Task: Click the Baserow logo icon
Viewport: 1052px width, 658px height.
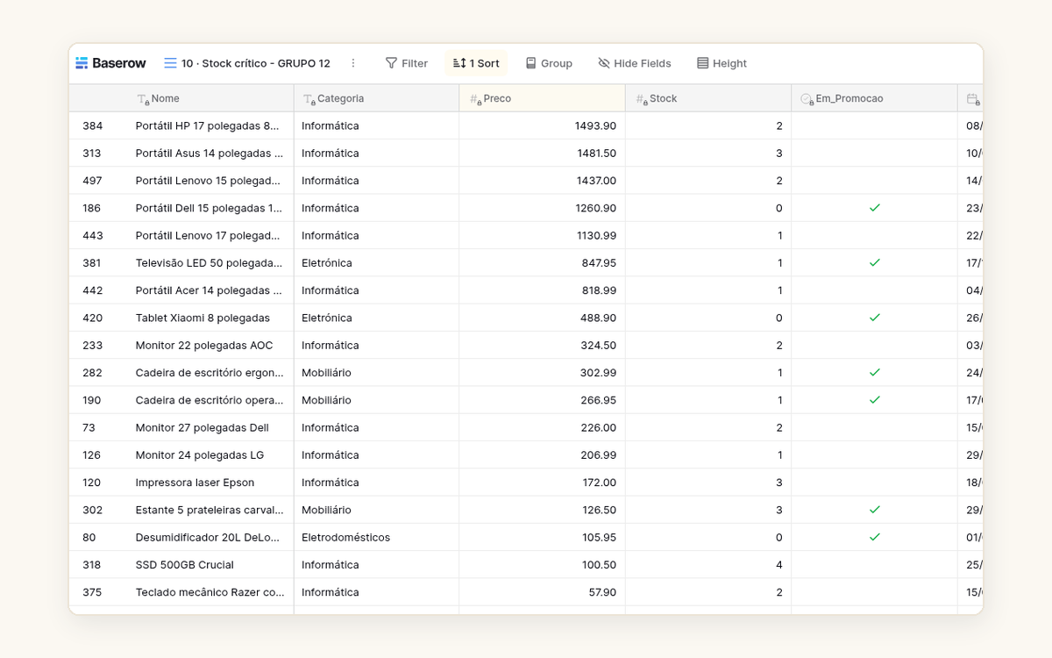Action: [x=82, y=63]
